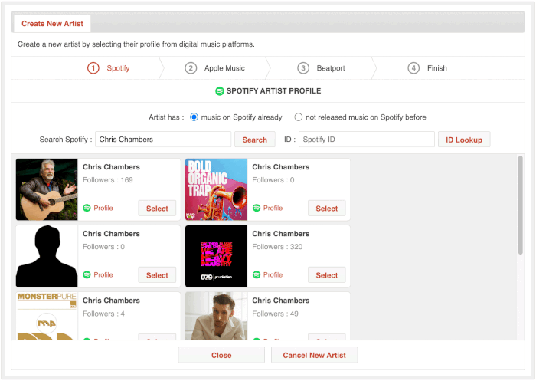The height and width of the screenshot is (381, 536).
Task: Click the Bold Organic Trap cover thumbnail
Action: [x=217, y=189]
